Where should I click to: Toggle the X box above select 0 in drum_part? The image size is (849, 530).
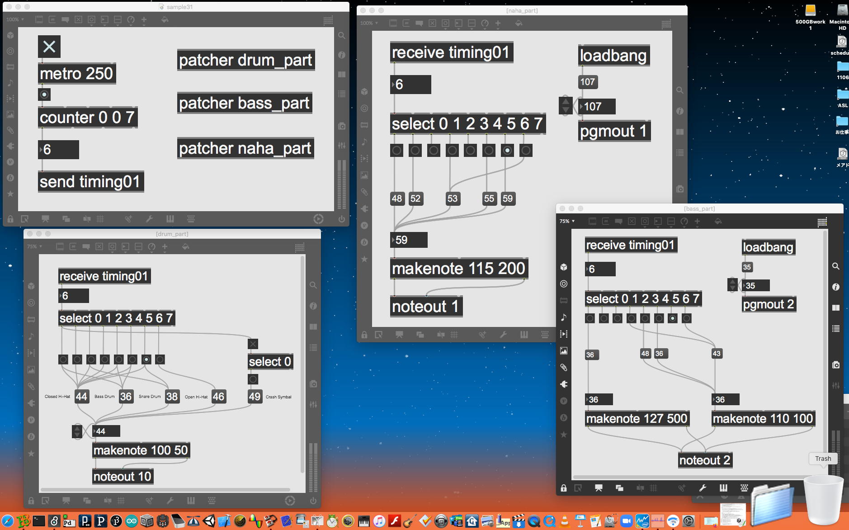pos(253,344)
